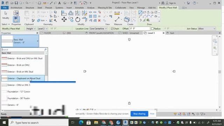224x126 pixels.
Task: Toggle the Properties palette button
Action: tap(16, 20)
